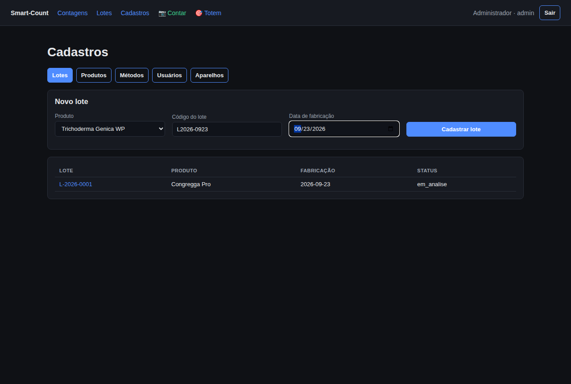Switch to the Produtos tab
Screen dimensions: 571x384
click(94, 75)
